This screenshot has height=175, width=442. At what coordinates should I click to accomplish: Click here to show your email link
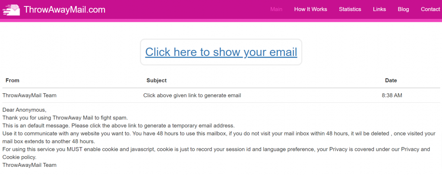pos(221,52)
